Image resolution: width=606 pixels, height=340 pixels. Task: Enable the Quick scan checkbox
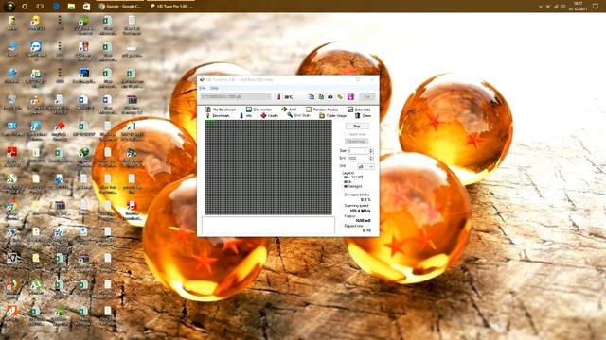tap(356, 134)
